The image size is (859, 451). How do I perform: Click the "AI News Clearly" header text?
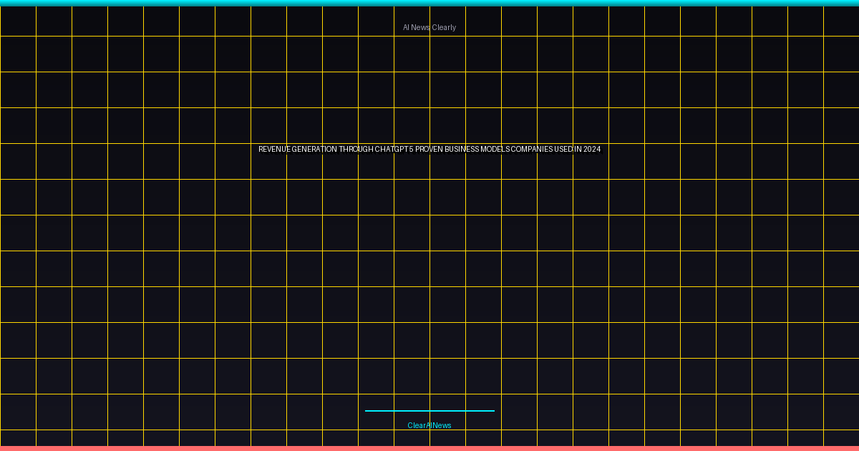pyautogui.click(x=429, y=27)
